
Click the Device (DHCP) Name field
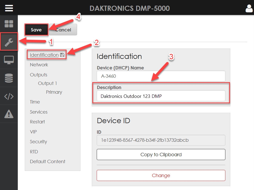point(161,76)
